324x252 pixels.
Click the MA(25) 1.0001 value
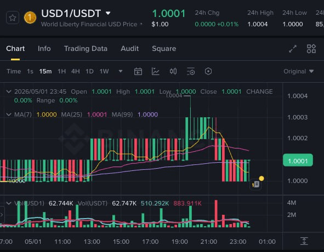(x=97, y=114)
